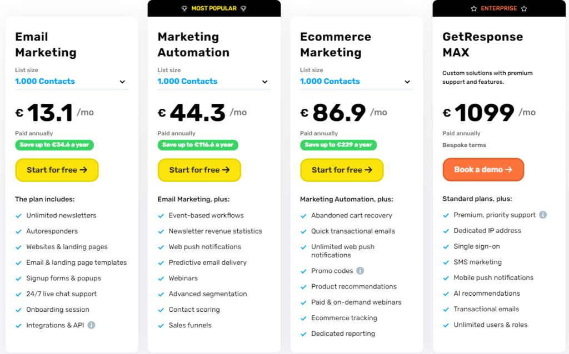Click the trophy icon right of Most Popular
Image resolution: width=569 pixels, height=354 pixels.
click(x=243, y=8)
